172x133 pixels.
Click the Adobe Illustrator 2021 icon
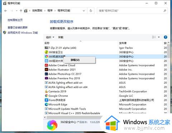46,70
